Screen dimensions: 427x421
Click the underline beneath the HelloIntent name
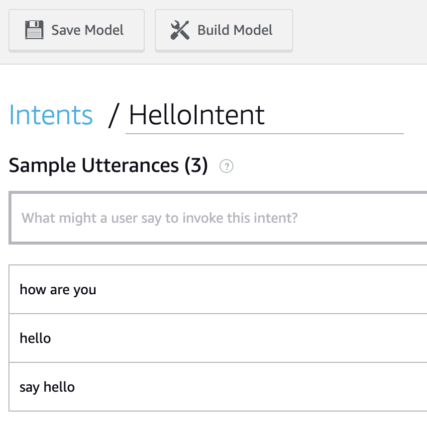[264, 133]
